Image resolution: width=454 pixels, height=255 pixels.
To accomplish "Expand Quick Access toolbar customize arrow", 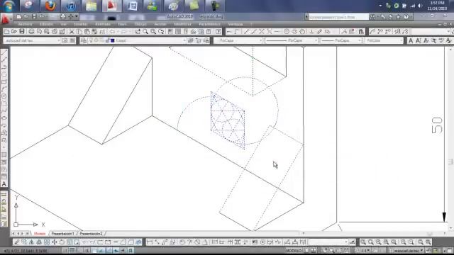I will click(77, 16).
